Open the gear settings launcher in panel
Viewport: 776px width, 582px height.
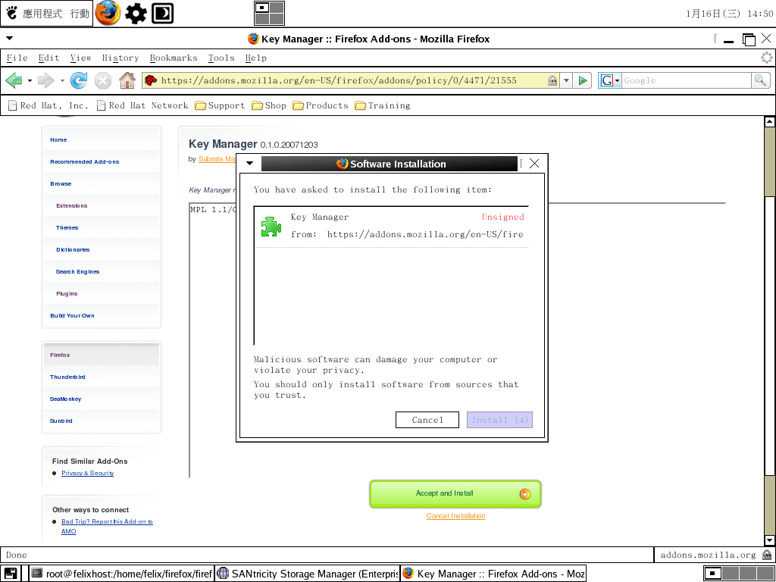click(136, 14)
